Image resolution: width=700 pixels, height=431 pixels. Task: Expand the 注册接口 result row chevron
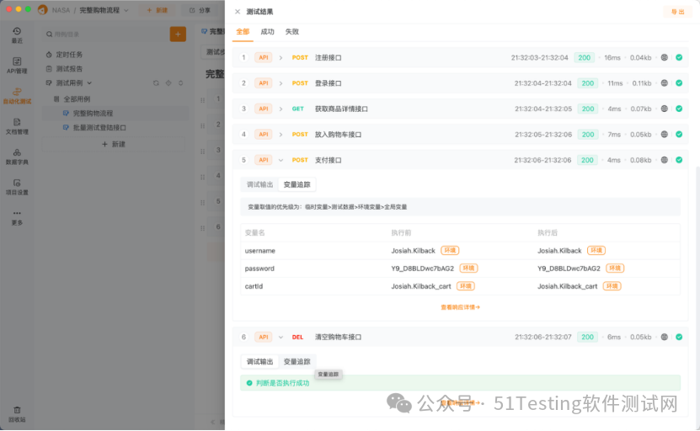(281, 57)
